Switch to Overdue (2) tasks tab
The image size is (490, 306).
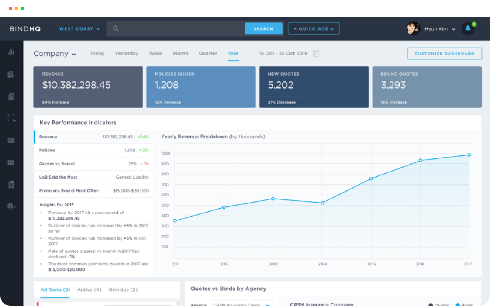tap(123, 289)
